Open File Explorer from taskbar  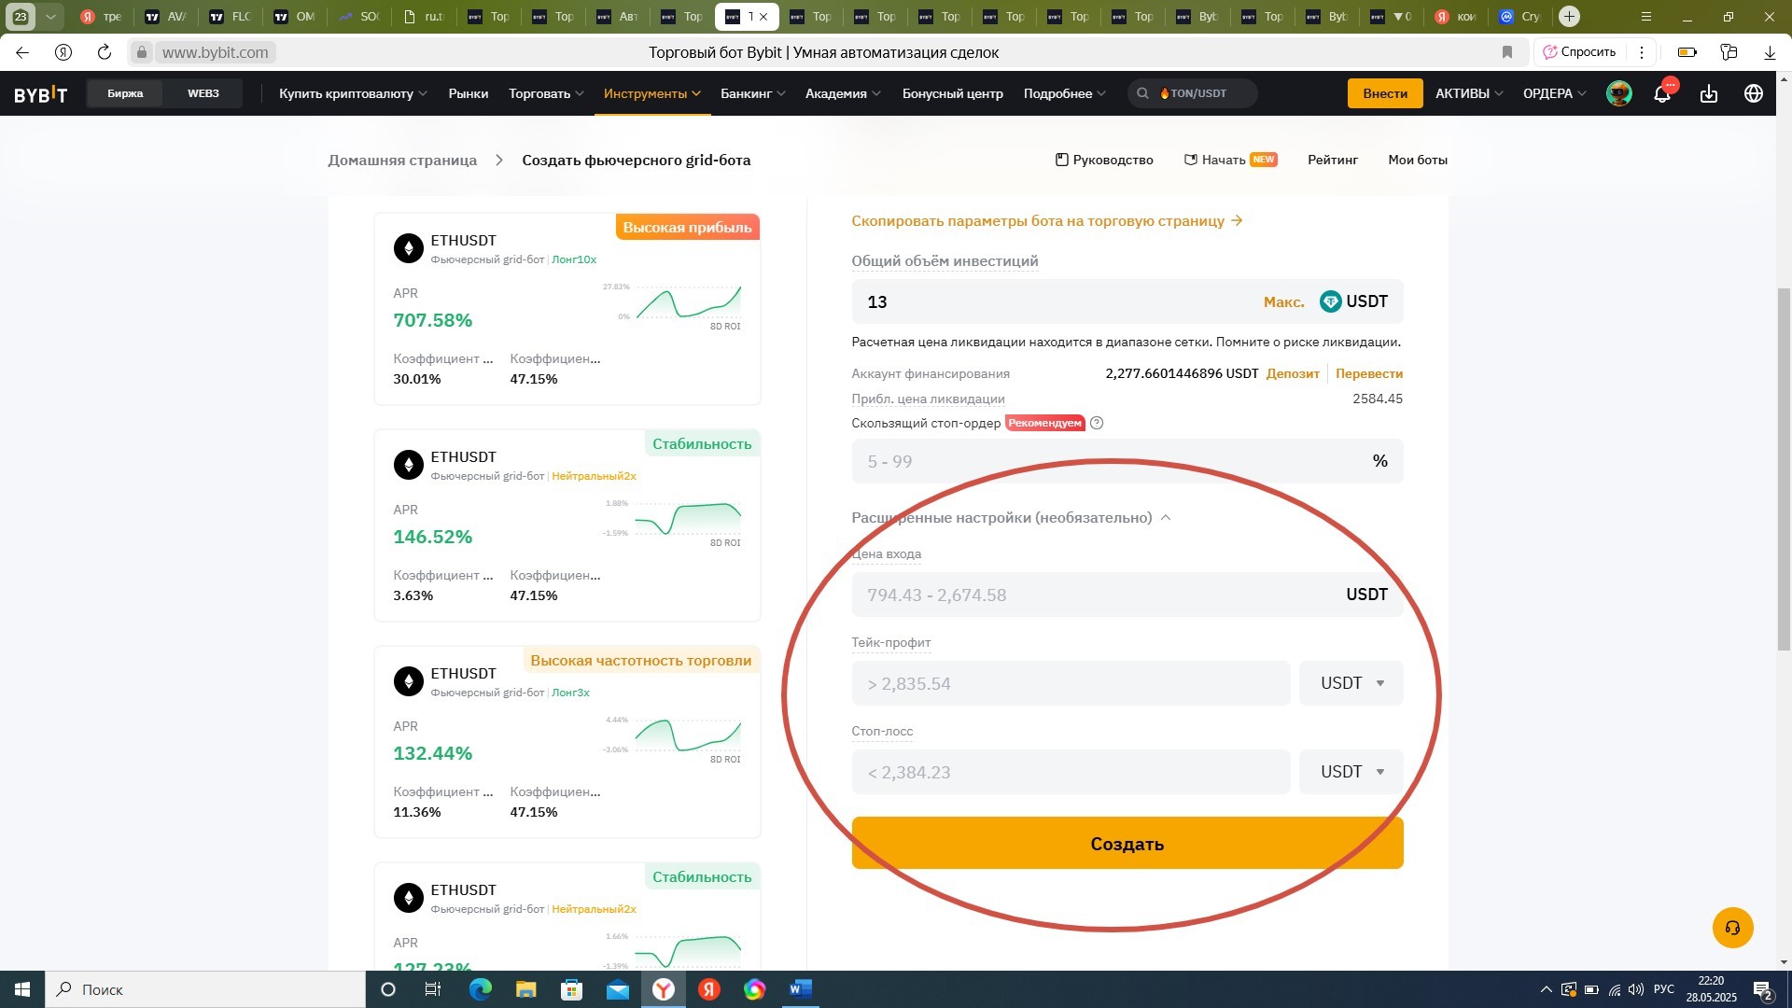(x=525, y=989)
